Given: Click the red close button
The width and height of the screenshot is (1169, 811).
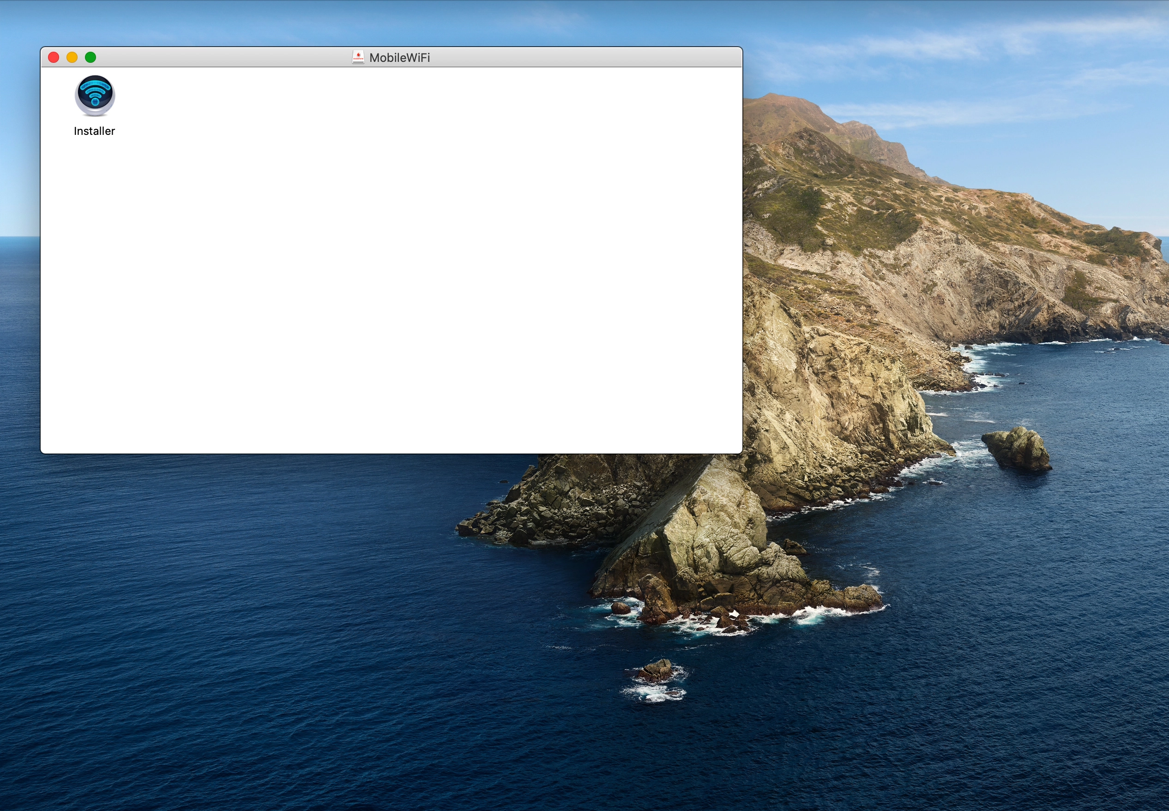Looking at the screenshot, I should (53, 57).
